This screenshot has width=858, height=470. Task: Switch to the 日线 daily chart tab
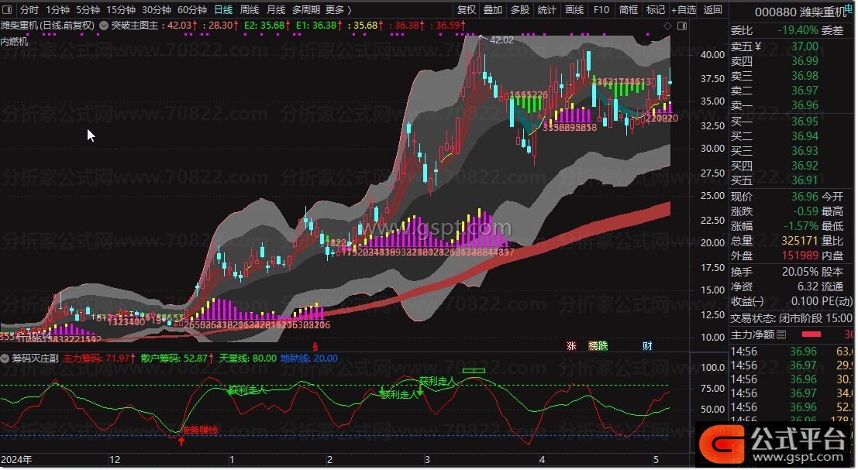(222, 10)
